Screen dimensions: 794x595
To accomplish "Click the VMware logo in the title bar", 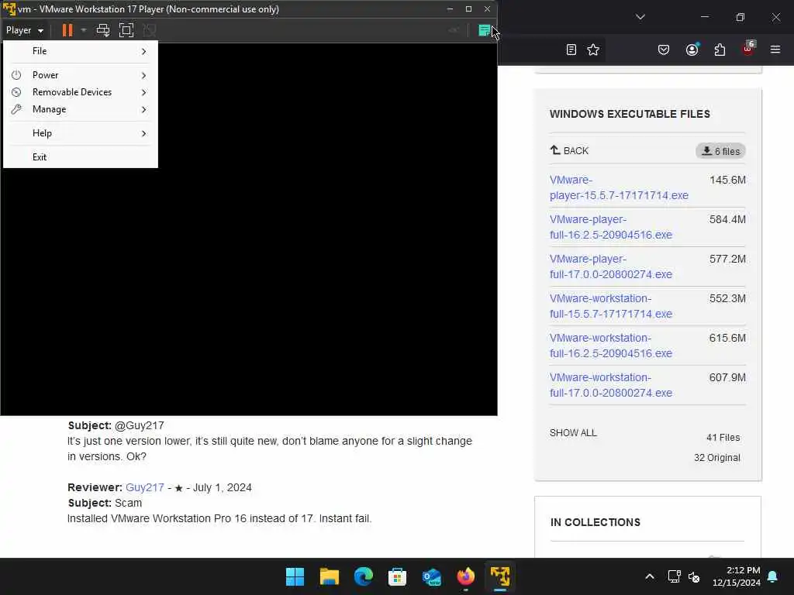I will coord(9,9).
